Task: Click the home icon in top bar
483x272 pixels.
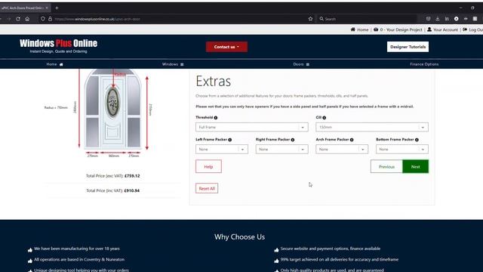Action: coord(352,29)
